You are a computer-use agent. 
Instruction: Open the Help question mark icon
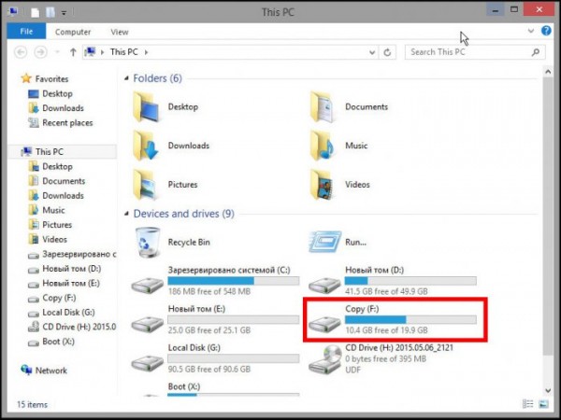(x=546, y=31)
